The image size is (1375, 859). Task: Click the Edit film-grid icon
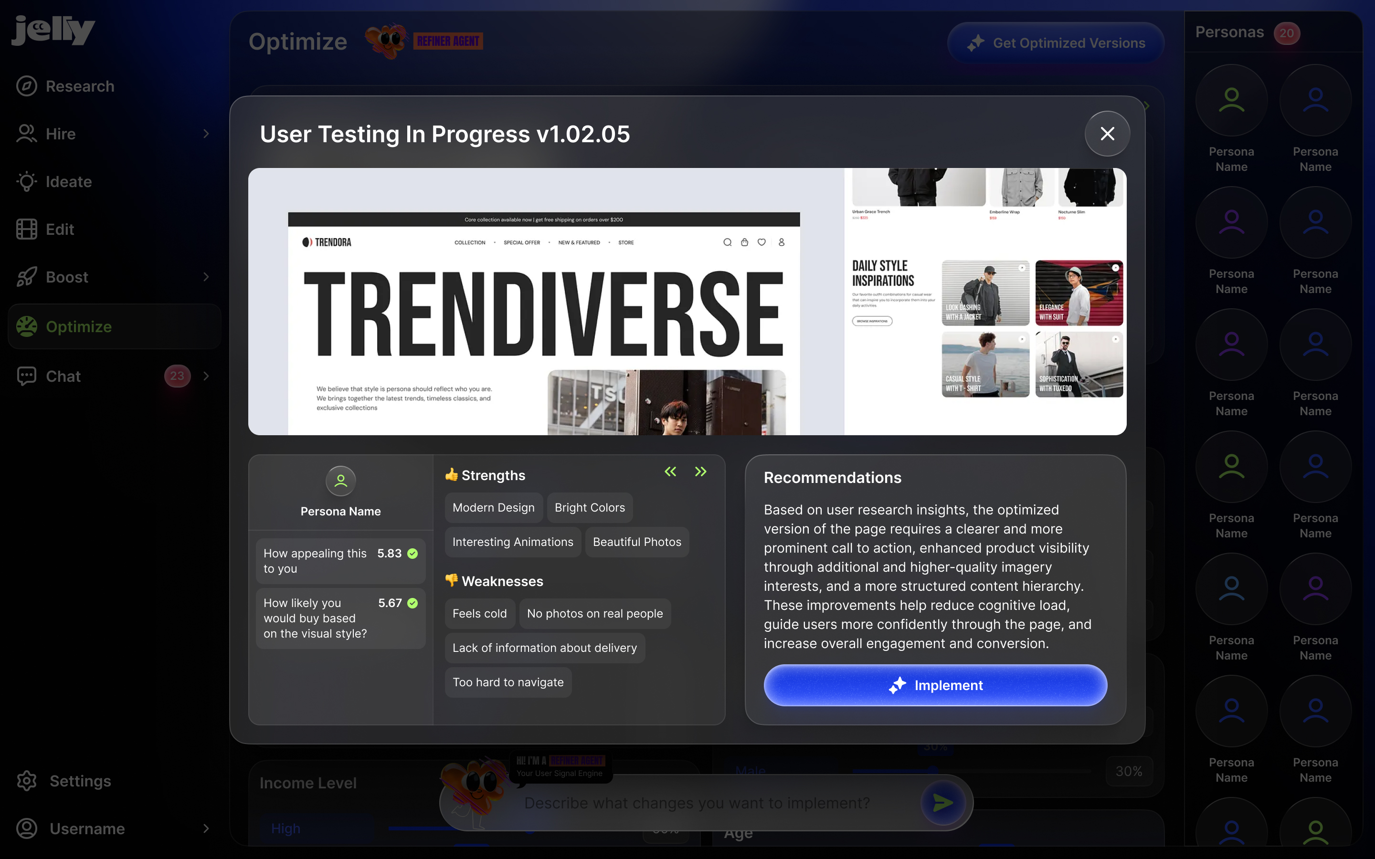(x=27, y=230)
